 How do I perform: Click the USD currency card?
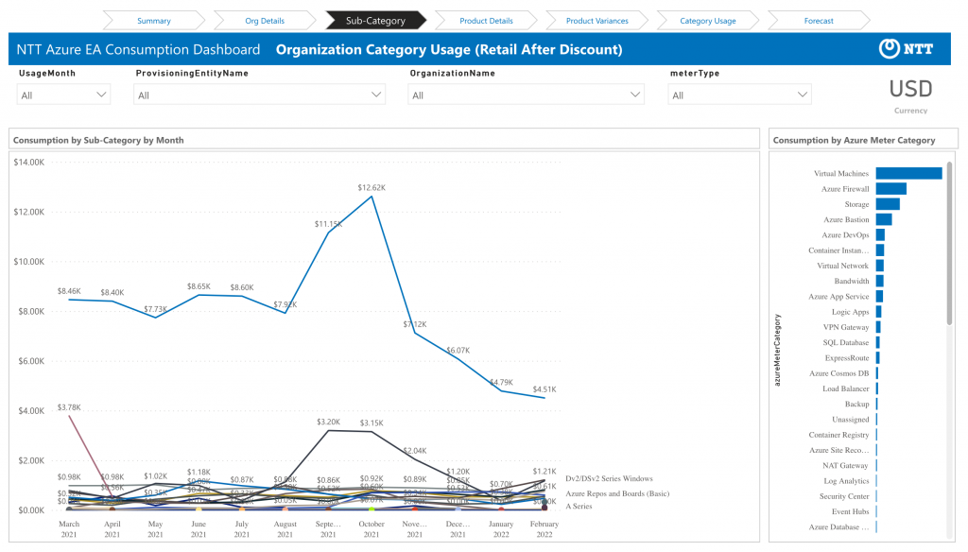click(x=910, y=95)
